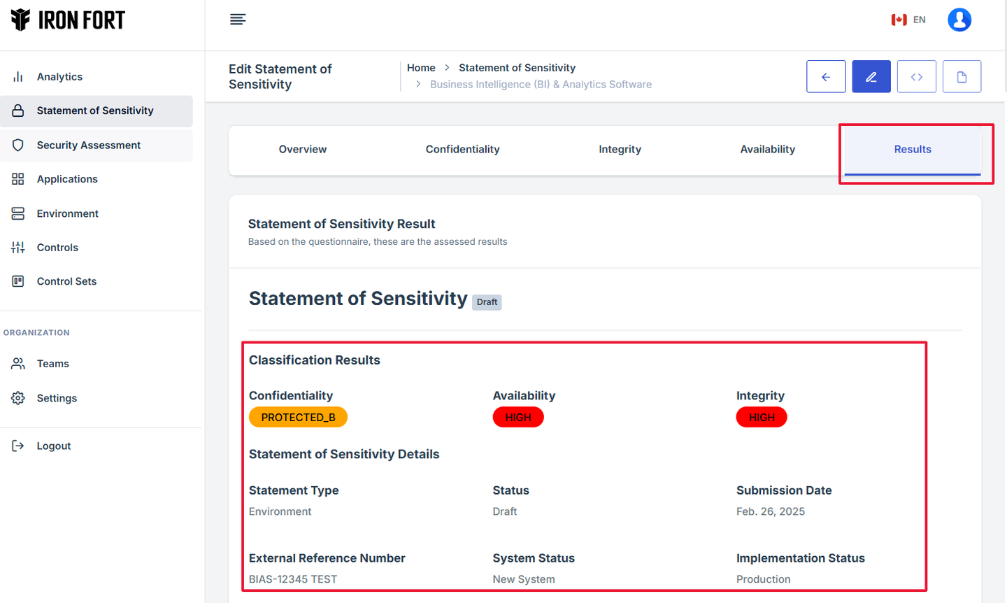This screenshot has height=603, width=1007.
Task: Click the Logout option
Action: click(53, 446)
